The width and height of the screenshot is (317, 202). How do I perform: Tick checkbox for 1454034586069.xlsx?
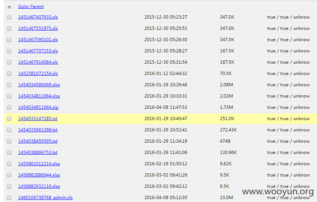pyautogui.click(x=9, y=85)
